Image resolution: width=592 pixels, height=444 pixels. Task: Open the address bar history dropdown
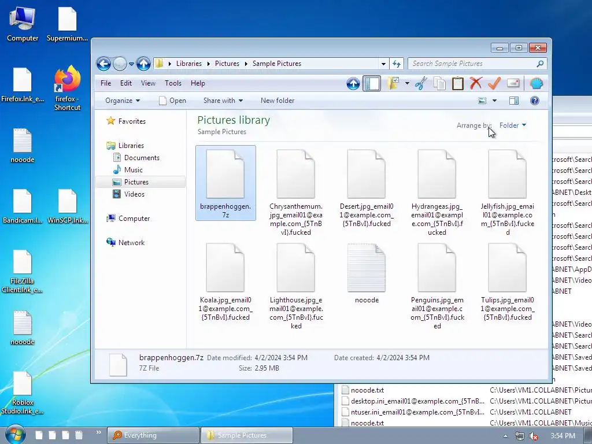click(x=383, y=64)
